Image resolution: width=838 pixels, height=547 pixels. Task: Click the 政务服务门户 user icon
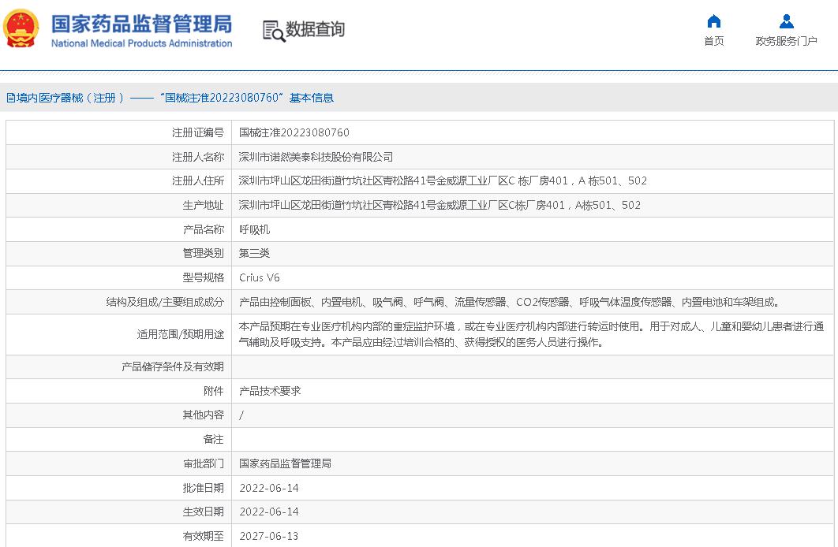tap(786, 21)
